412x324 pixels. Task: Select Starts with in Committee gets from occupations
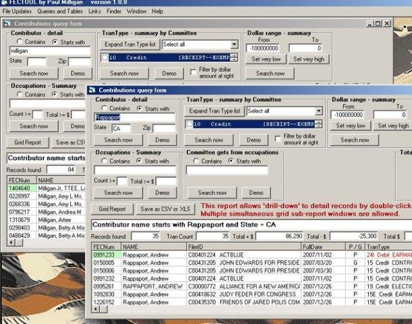(x=231, y=161)
